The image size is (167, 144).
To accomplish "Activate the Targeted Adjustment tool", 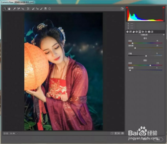I will point(23,9).
